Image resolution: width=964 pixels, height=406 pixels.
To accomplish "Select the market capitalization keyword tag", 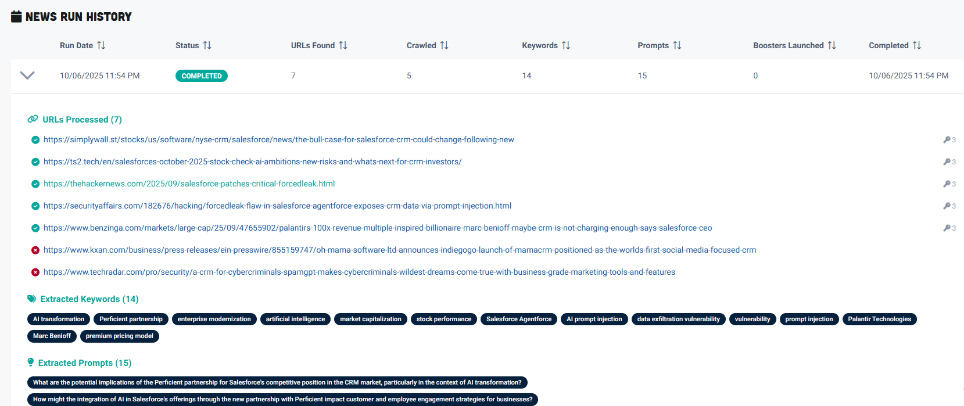I will 371,319.
